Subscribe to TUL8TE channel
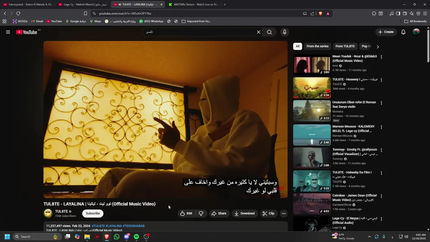 pyautogui.click(x=93, y=213)
